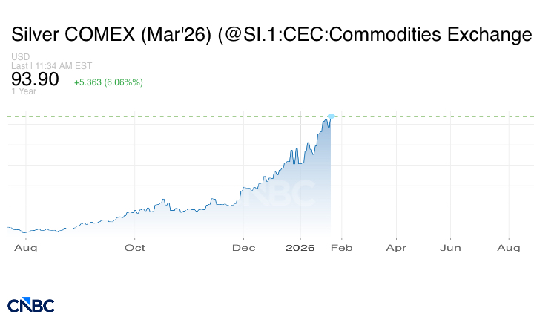Open the 1 Year time range label

tap(23, 91)
